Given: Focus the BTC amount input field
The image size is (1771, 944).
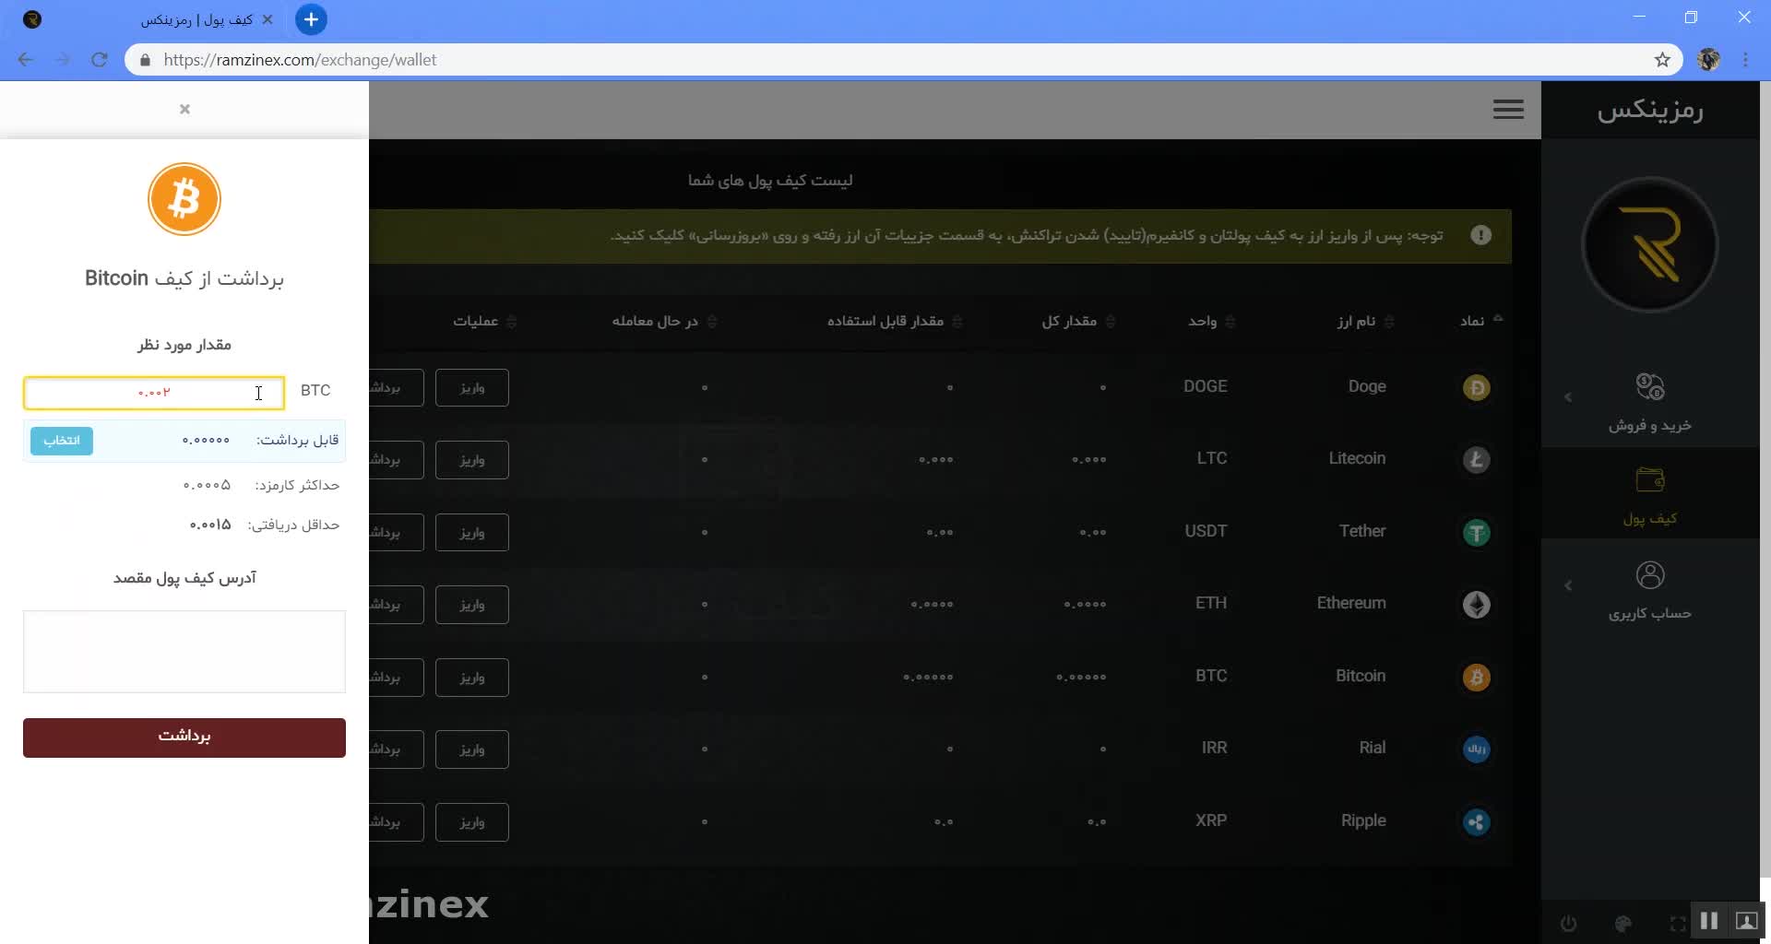Looking at the screenshot, I should coord(154,393).
